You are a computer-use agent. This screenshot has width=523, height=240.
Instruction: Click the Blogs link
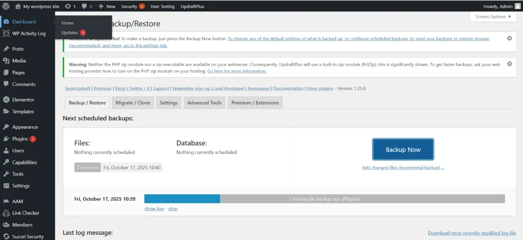coord(121,89)
